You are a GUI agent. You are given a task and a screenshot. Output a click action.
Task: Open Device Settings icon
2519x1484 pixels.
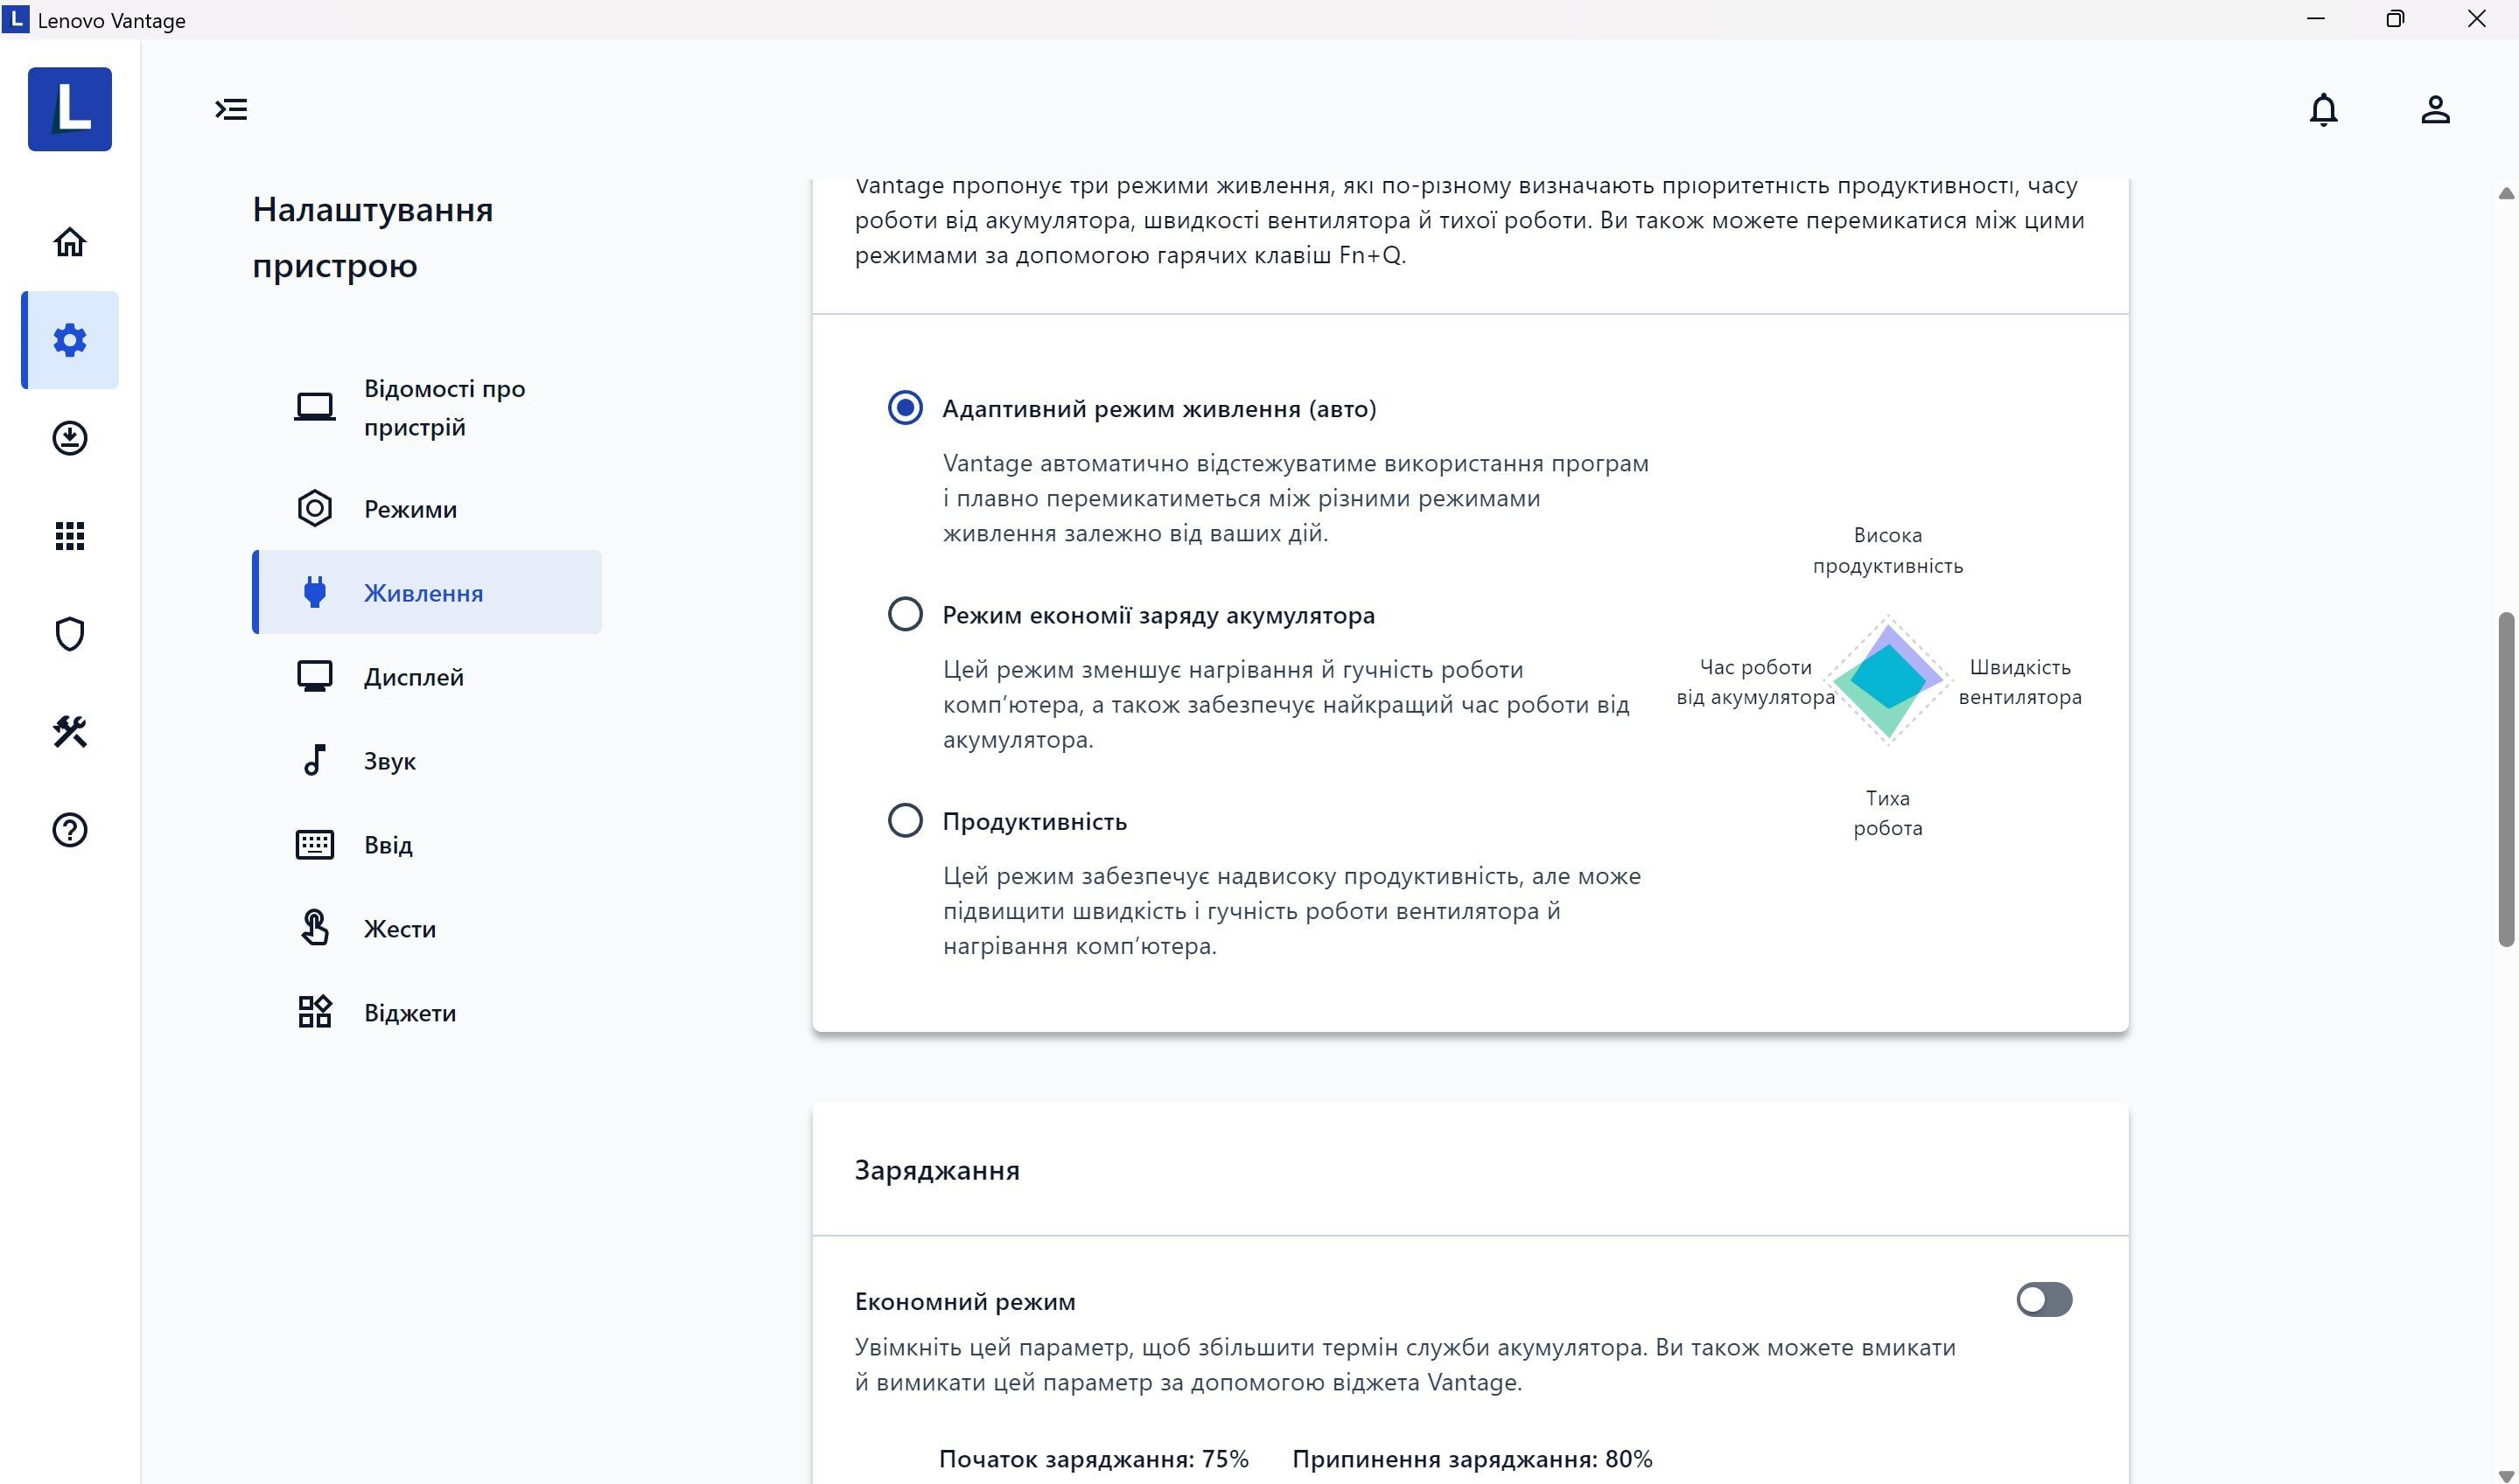[x=71, y=339]
